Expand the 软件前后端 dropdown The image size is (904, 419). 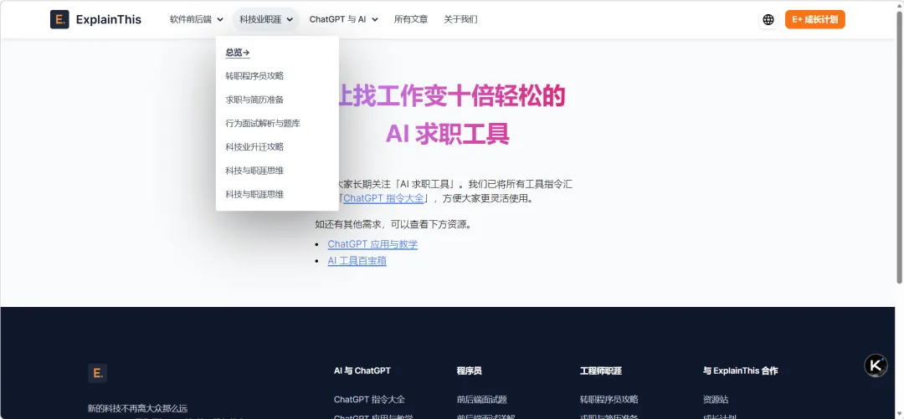point(196,19)
